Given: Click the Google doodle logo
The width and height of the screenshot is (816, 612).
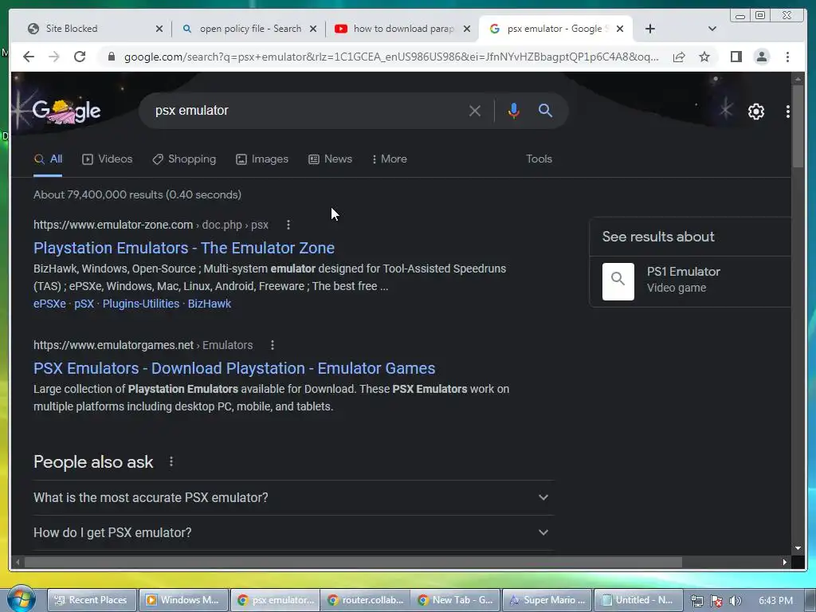Looking at the screenshot, I should (x=66, y=111).
